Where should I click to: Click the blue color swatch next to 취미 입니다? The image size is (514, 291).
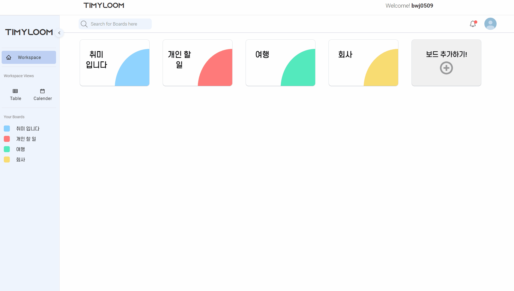[x=7, y=128]
